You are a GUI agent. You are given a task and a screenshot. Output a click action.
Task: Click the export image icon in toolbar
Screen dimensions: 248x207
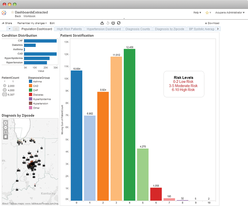click(102, 23)
